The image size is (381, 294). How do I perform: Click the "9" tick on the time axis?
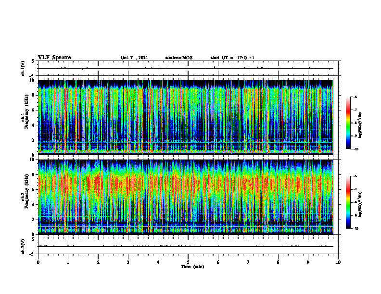pyautogui.click(x=308, y=262)
